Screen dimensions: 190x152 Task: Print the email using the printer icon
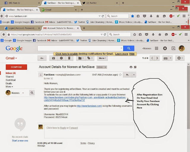click(x=131, y=67)
